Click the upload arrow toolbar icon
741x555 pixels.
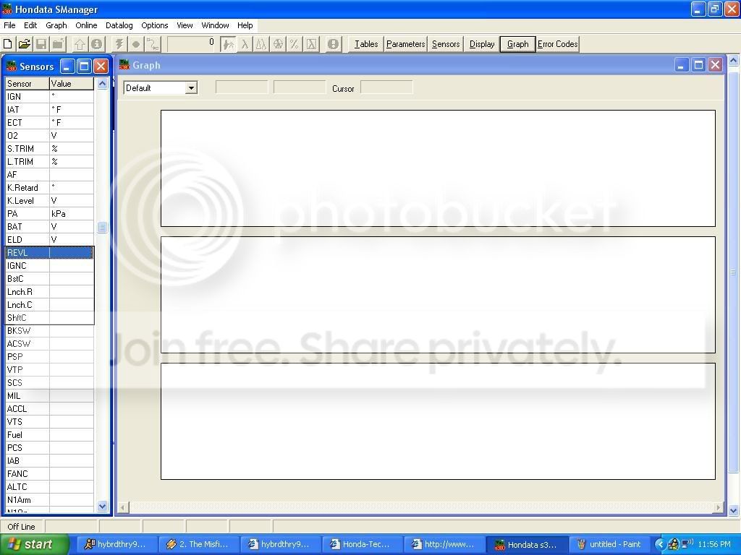pos(80,44)
